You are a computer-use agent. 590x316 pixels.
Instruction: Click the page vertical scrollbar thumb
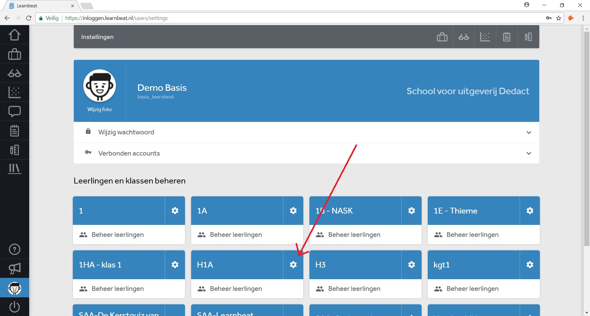click(x=587, y=138)
